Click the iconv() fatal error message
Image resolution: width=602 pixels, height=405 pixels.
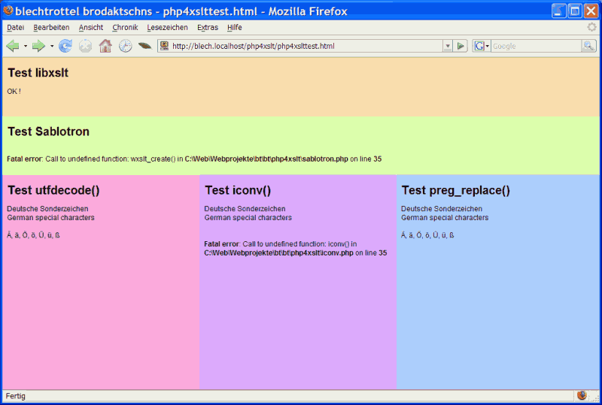coord(296,248)
